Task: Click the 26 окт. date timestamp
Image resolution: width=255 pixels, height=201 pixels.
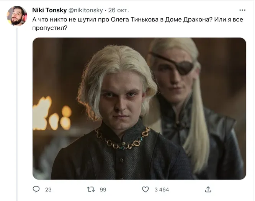Action: pos(118,10)
